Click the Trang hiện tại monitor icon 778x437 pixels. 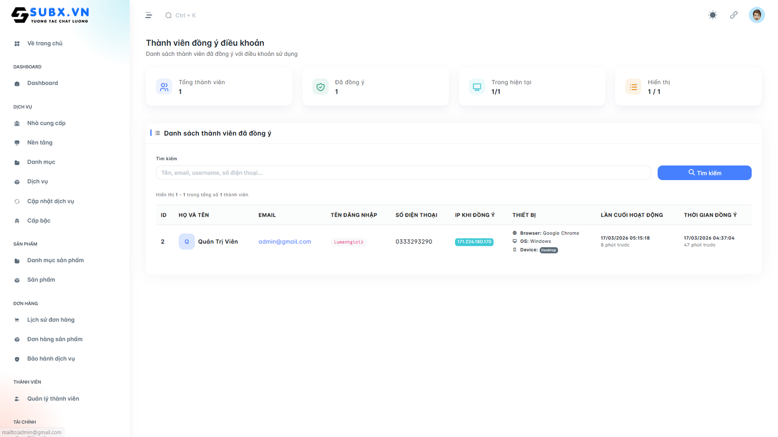pyautogui.click(x=477, y=87)
